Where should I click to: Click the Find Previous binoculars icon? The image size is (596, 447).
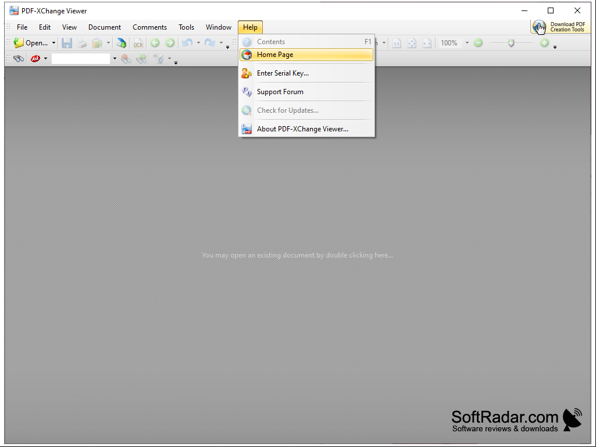126,59
